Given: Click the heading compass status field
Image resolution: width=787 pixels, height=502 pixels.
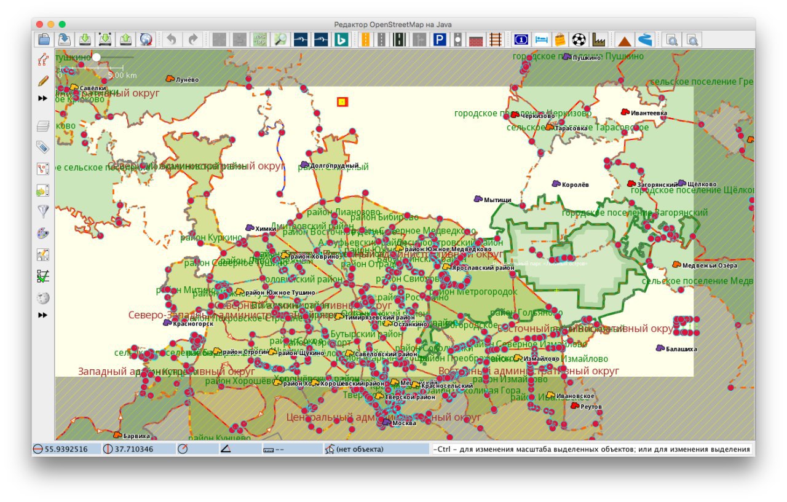Looking at the screenshot, I should coord(197,449).
